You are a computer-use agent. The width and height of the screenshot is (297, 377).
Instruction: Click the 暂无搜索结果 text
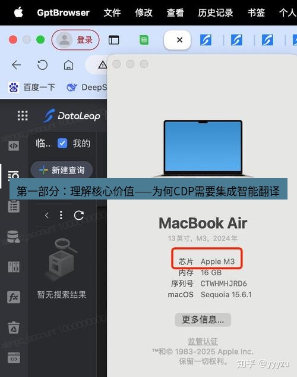click(62, 295)
